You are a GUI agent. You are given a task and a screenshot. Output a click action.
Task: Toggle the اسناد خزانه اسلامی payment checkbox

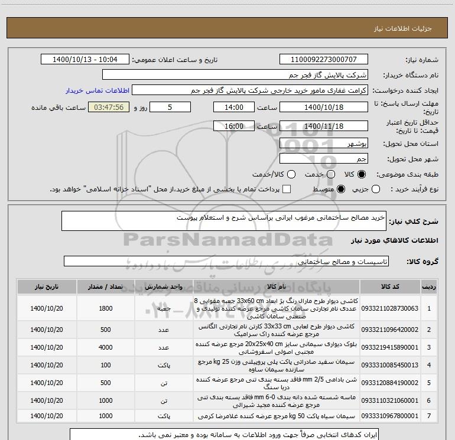(x=287, y=189)
